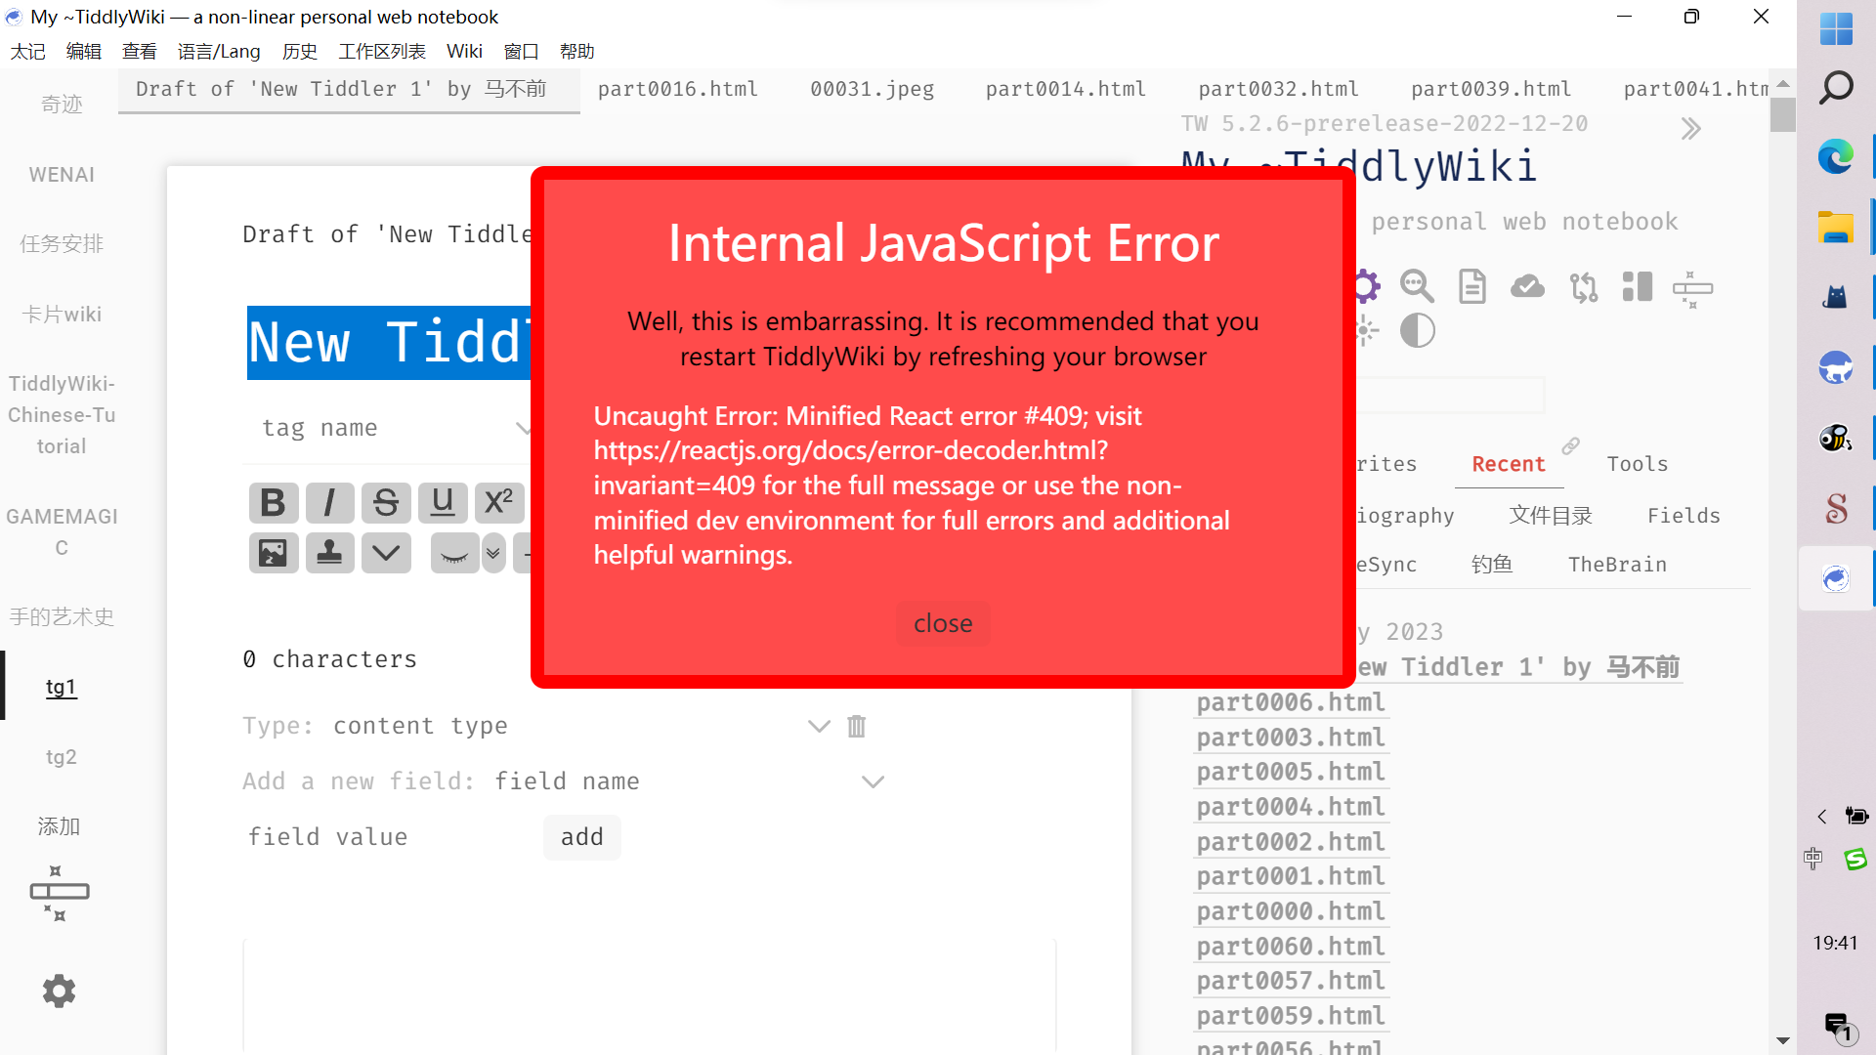Open workspace-bar command palette icon
This screenshot has height=1055, width=1876.
point(60,892)
